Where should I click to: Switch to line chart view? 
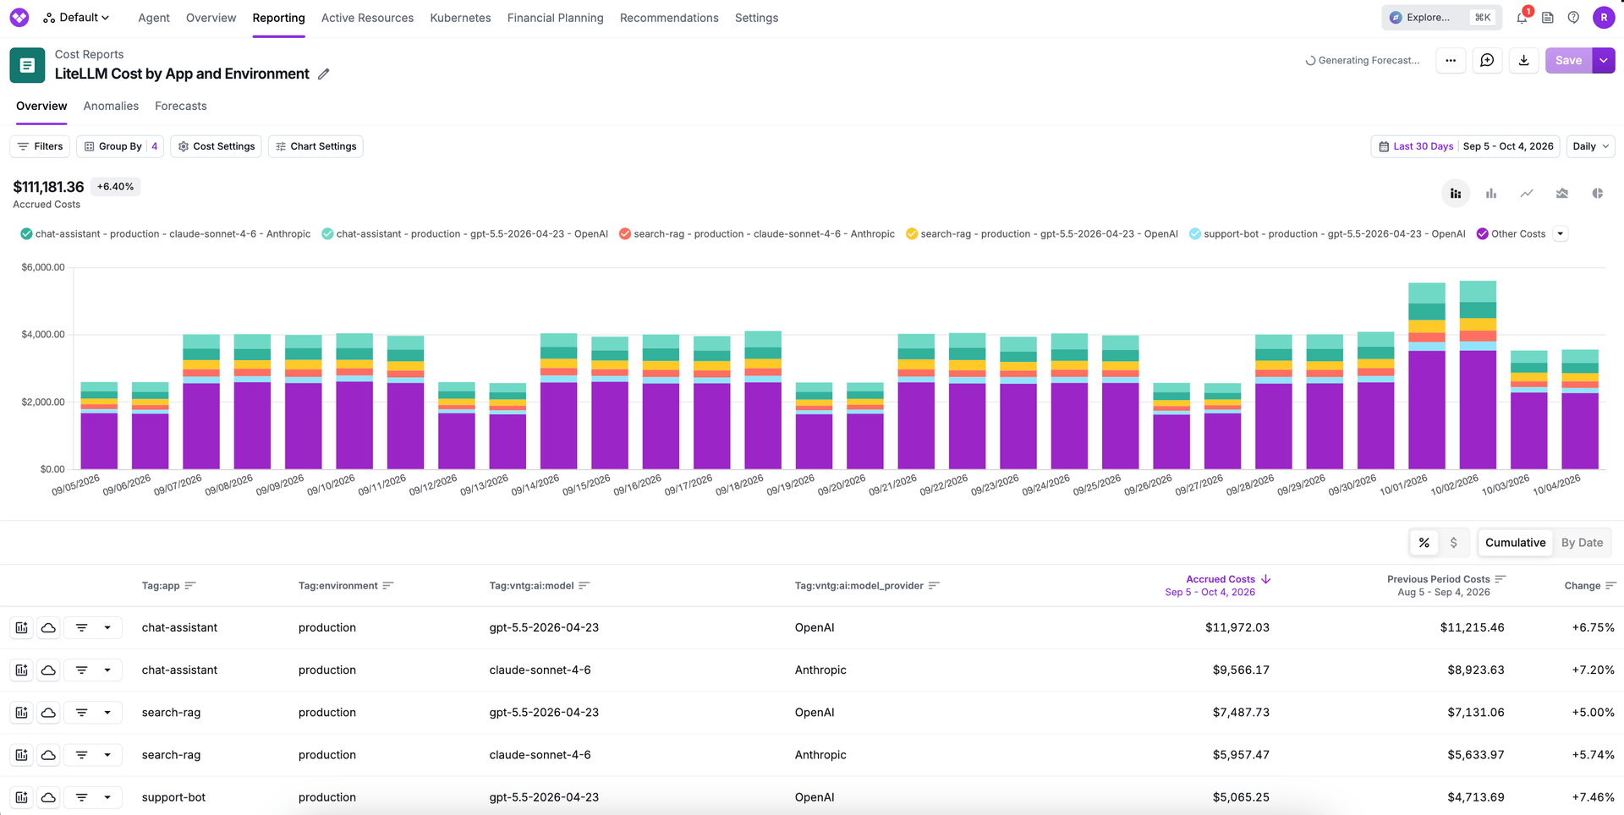coord(1527,194)
